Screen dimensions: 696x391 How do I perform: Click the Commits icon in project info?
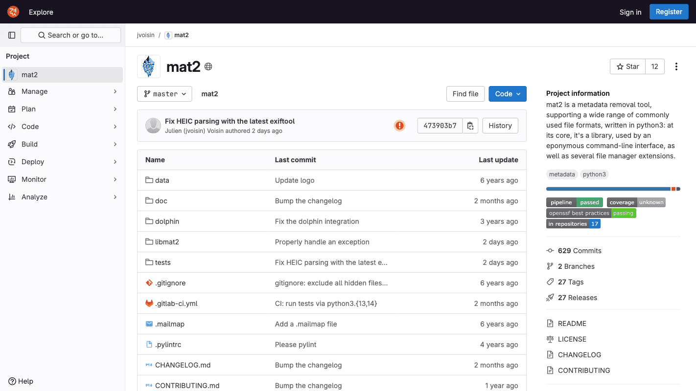pos(550,251)
